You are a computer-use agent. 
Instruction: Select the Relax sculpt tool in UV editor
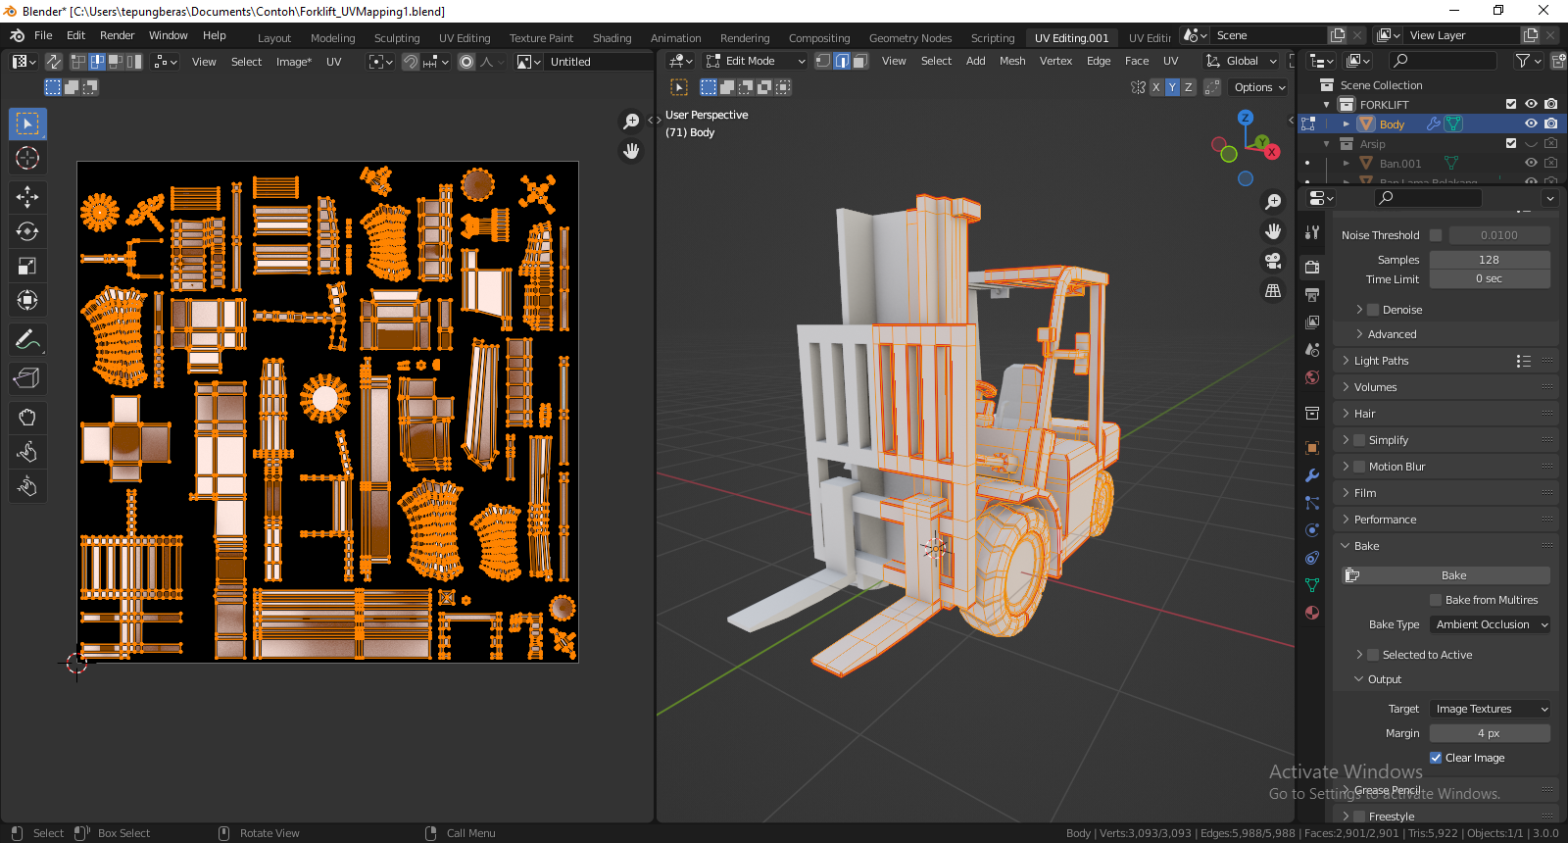tap(27, 452)
